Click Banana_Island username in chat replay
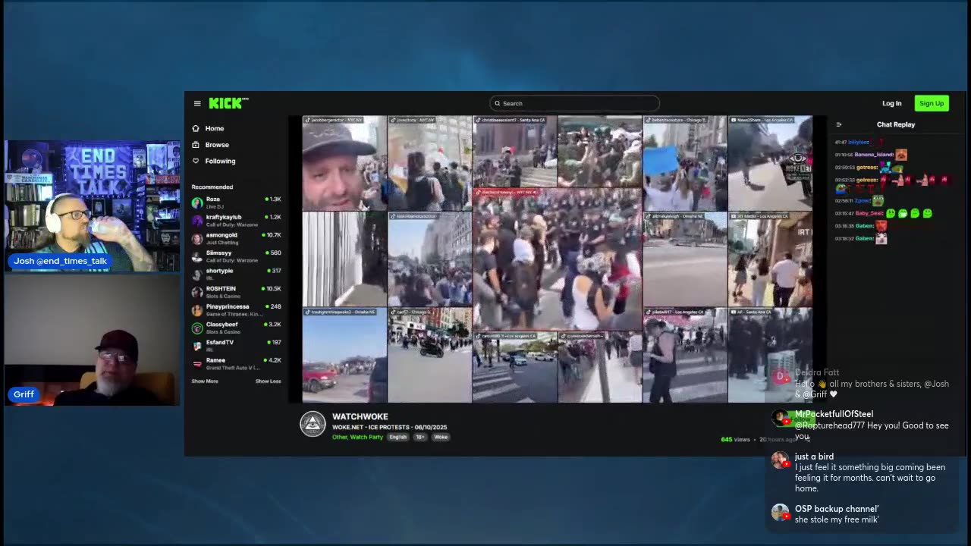This screenshot has width=971, height=546. [x=874, y=154]
